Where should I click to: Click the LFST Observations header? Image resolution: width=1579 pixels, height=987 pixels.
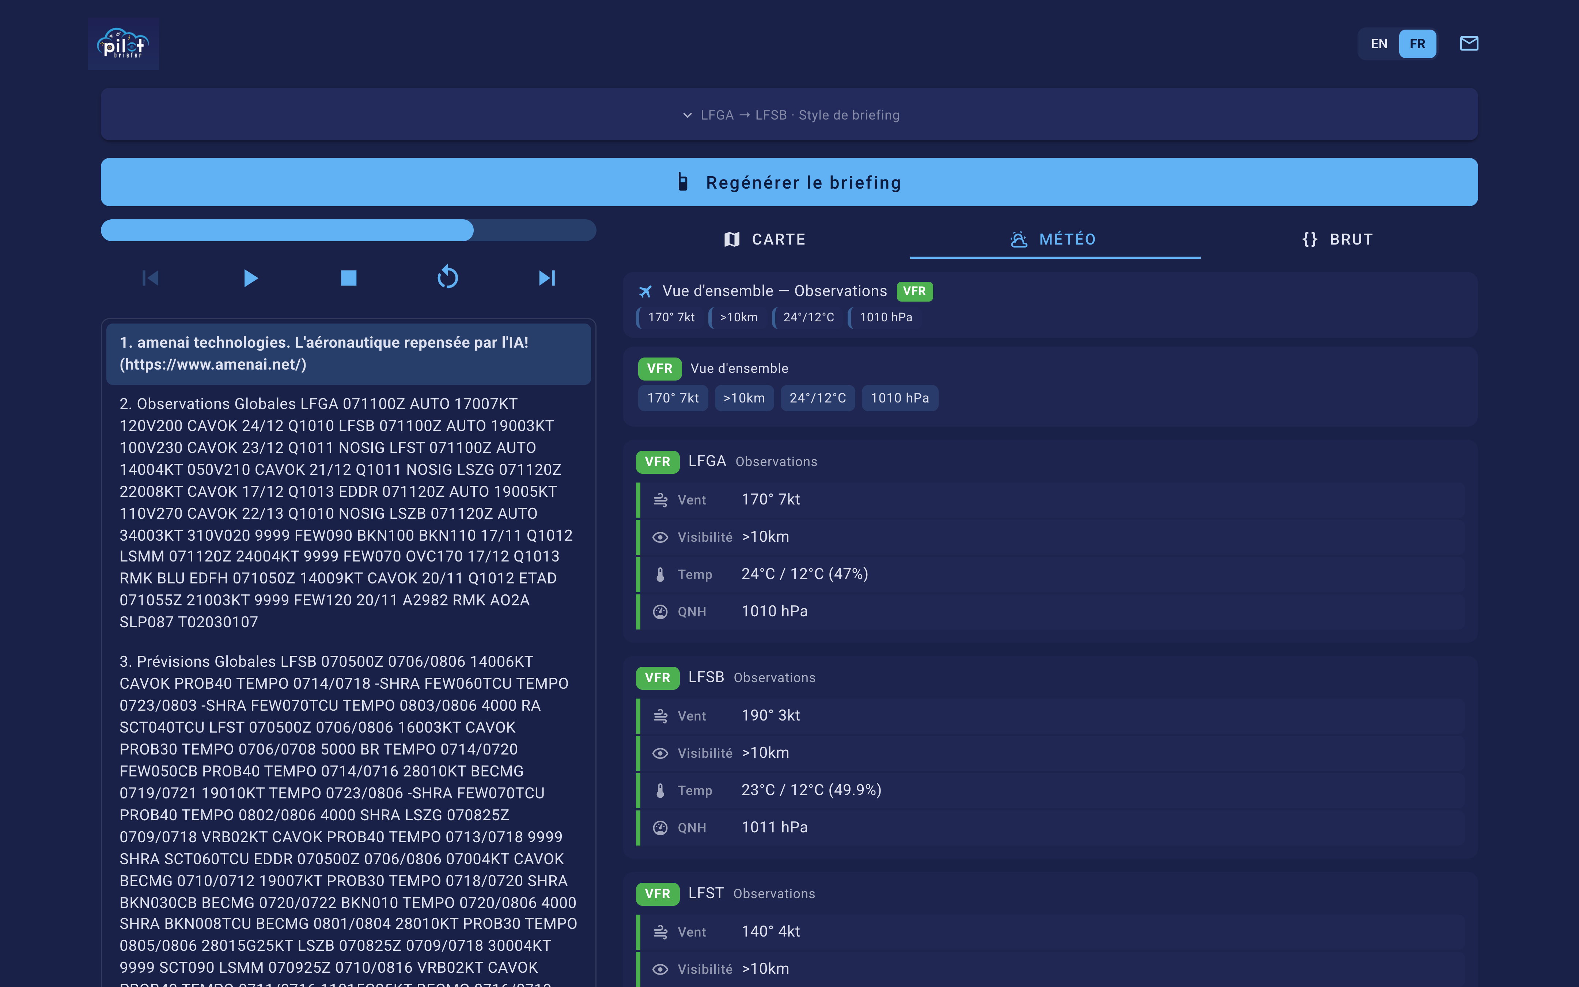pos(751,894)
